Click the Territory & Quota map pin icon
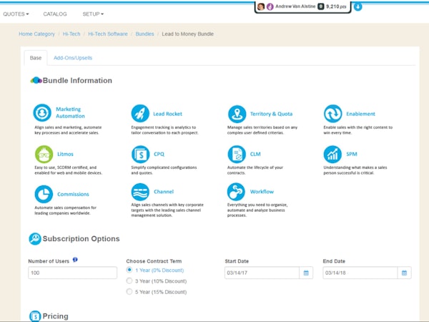 click(237, 114)
